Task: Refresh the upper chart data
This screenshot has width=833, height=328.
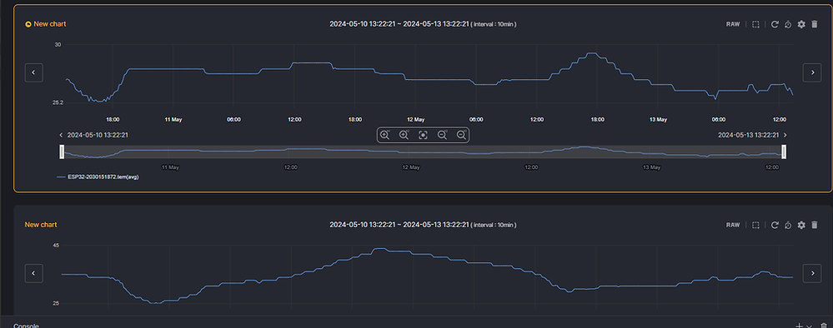Action: click(x=775, y=24)
